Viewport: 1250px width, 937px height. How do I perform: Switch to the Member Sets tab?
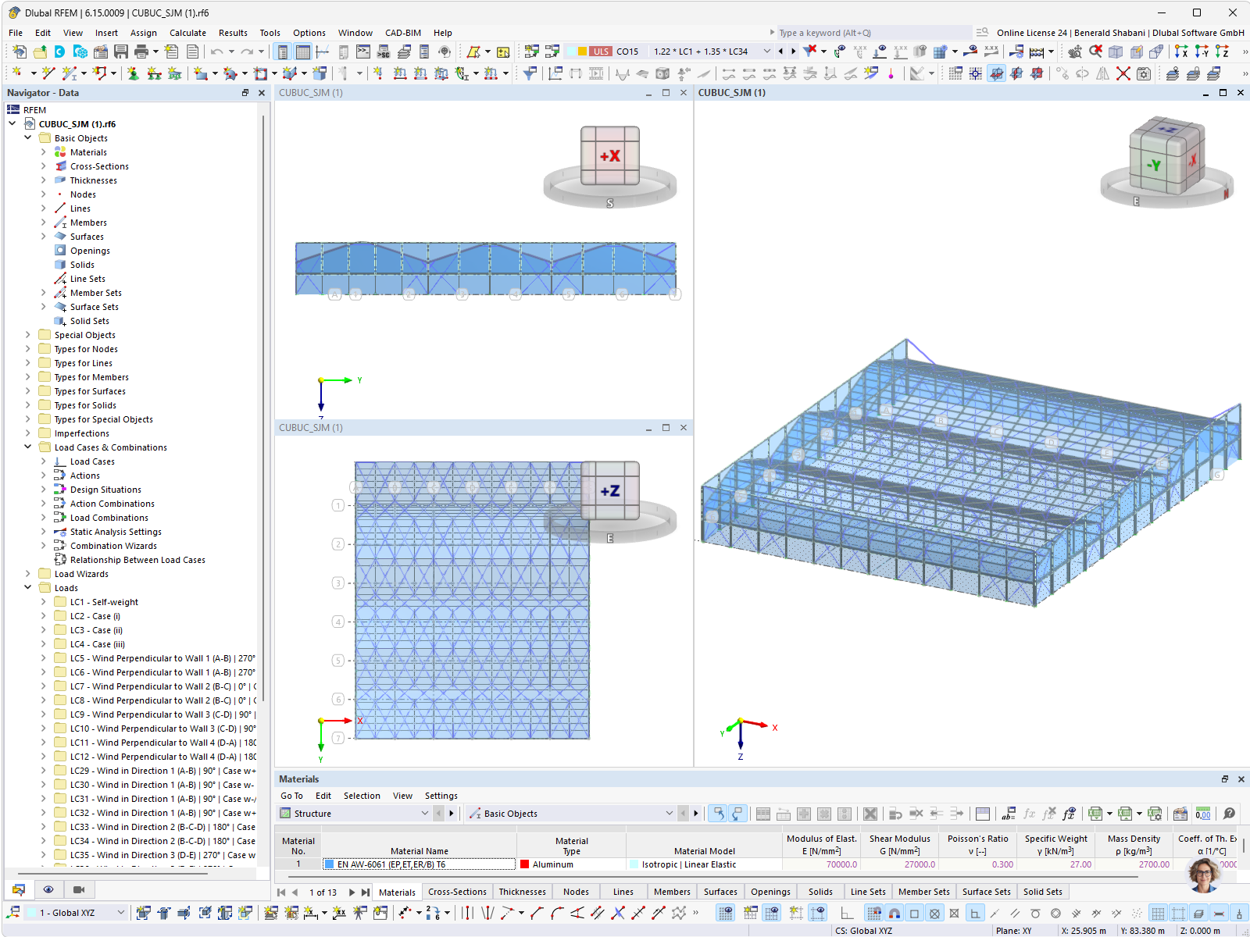pyautogui.click(x=923, y=892)
